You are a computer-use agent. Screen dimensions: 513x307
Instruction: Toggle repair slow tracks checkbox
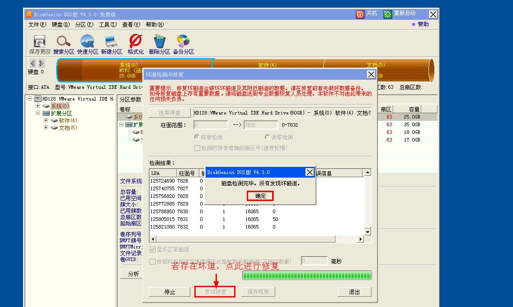point(152,261)
